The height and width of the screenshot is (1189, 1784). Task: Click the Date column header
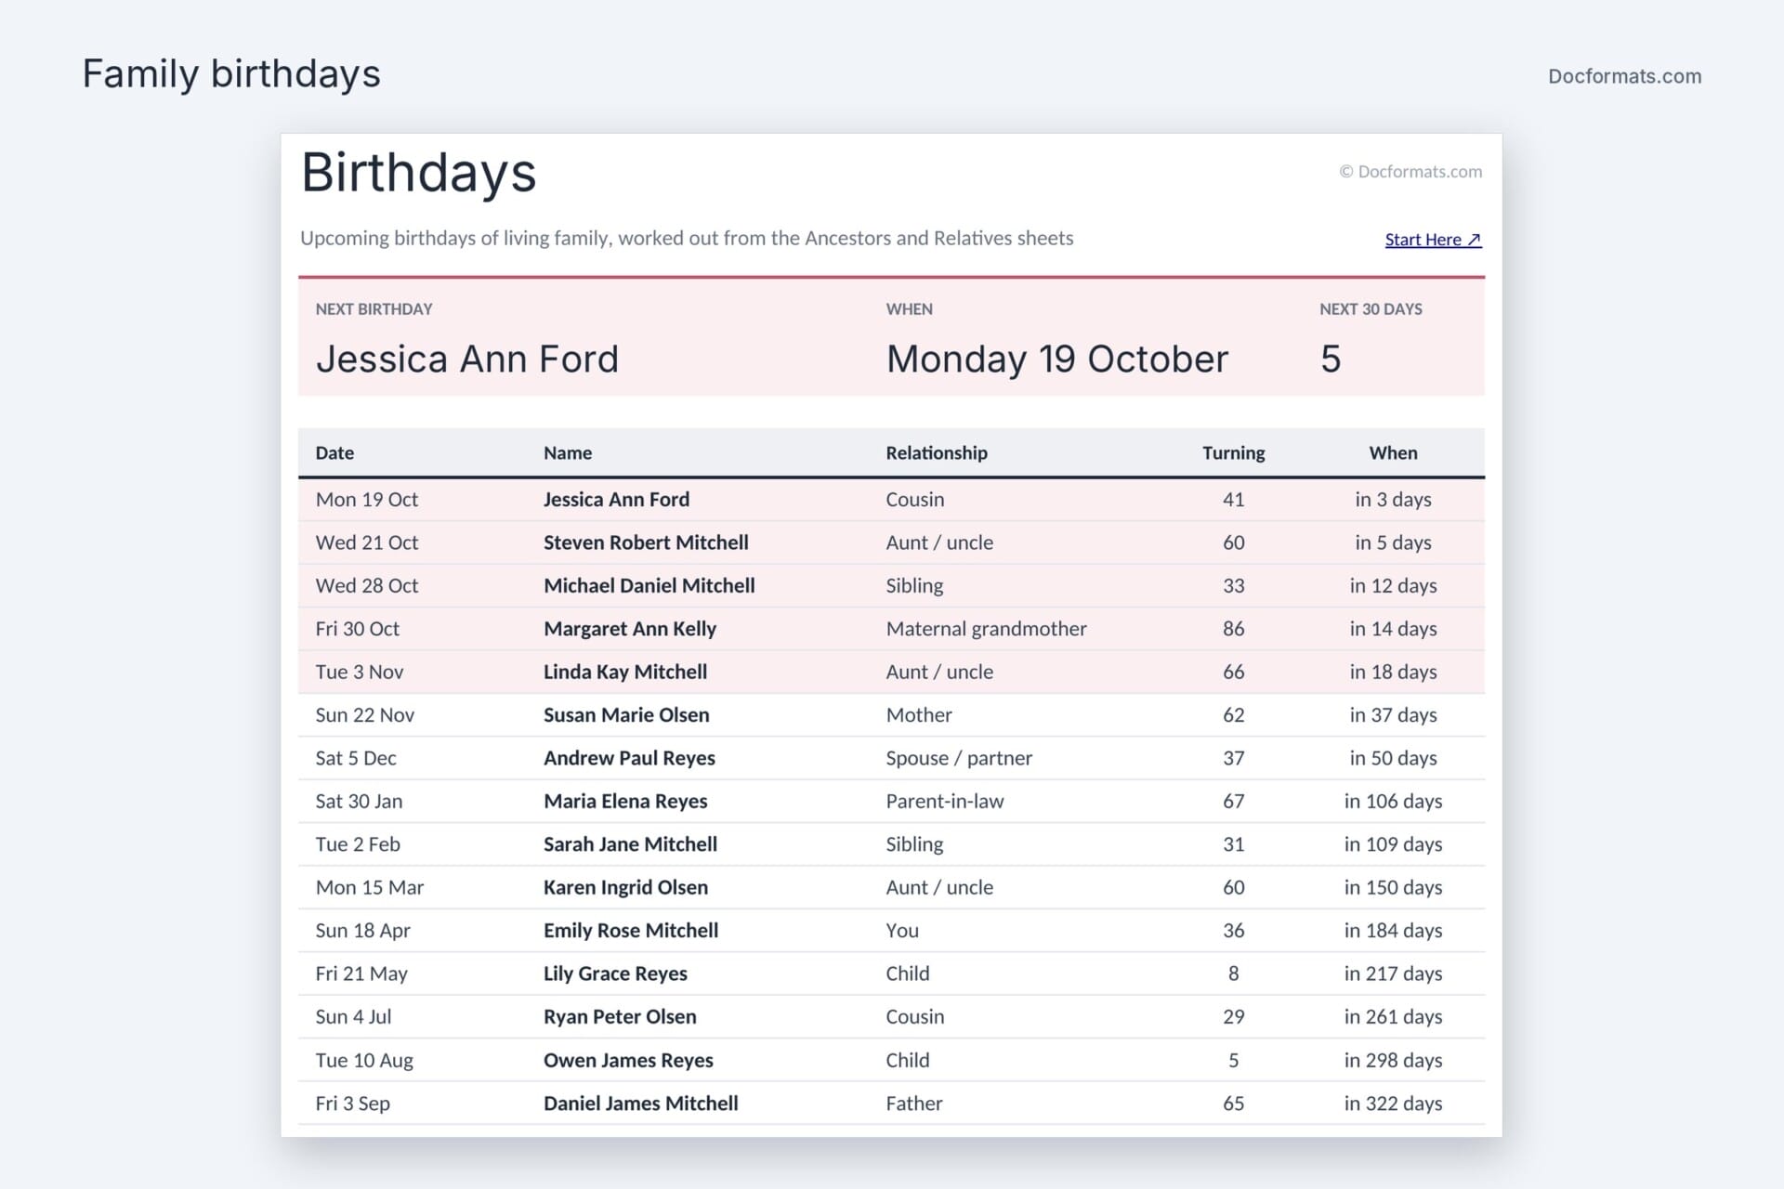coord(334,452)
